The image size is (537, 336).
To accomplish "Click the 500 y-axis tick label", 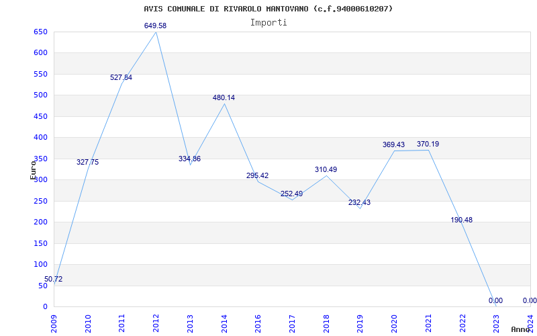I will tap(40, 95).
